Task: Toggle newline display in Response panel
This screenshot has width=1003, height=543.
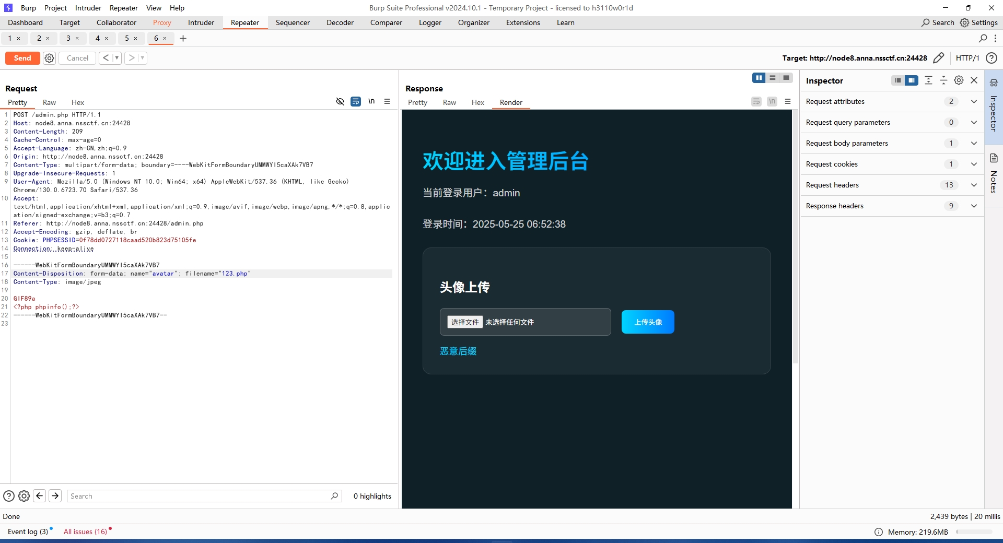Action: tap(772, 101)
